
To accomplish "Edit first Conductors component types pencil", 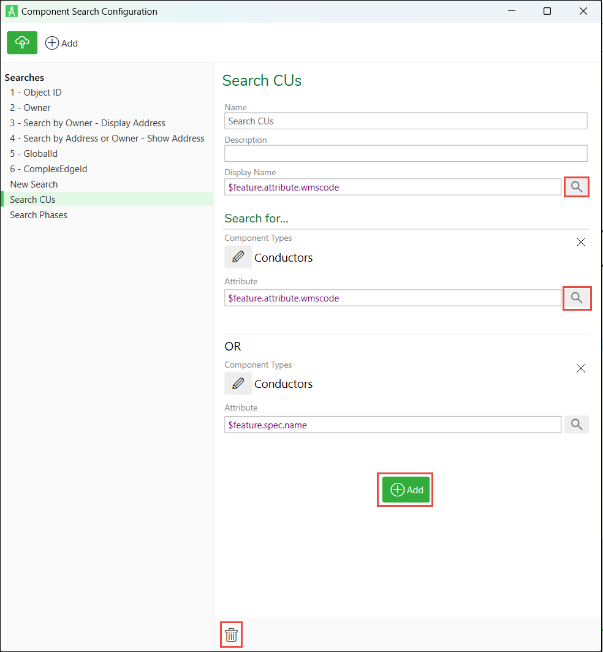I will (238, 257).
